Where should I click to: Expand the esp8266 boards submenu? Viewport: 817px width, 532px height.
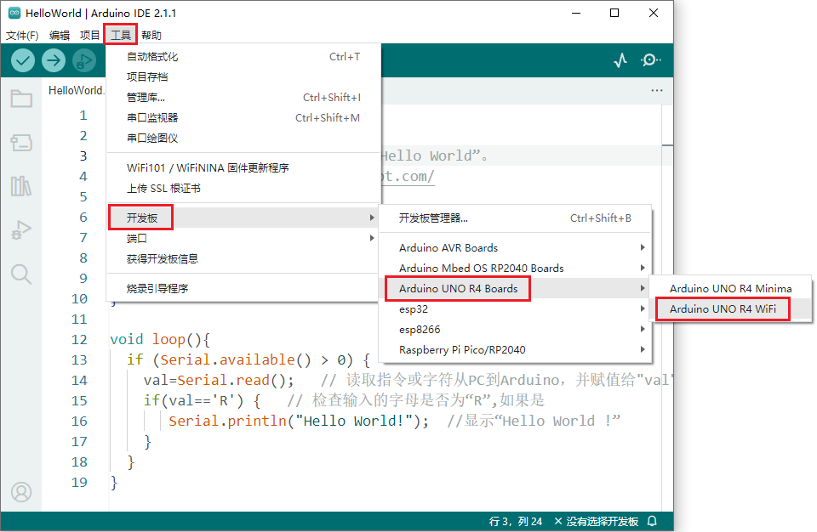coord(515,330)
